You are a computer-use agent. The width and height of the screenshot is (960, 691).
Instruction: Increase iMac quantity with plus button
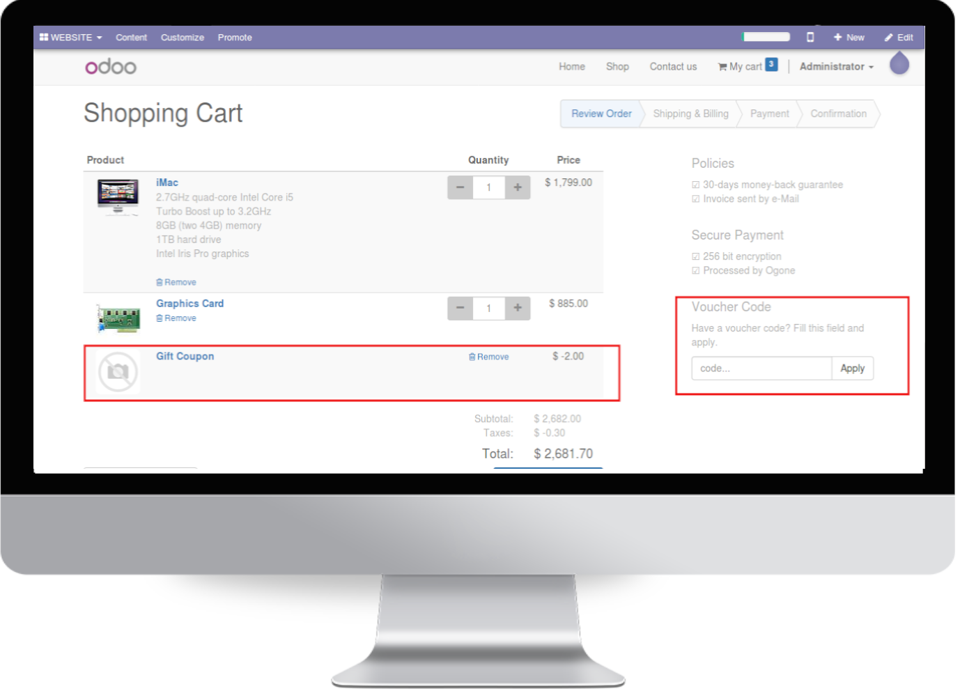[x=518, y=187]
